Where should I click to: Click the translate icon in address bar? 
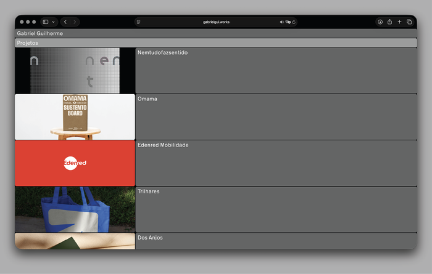click(x=288, y=22)
